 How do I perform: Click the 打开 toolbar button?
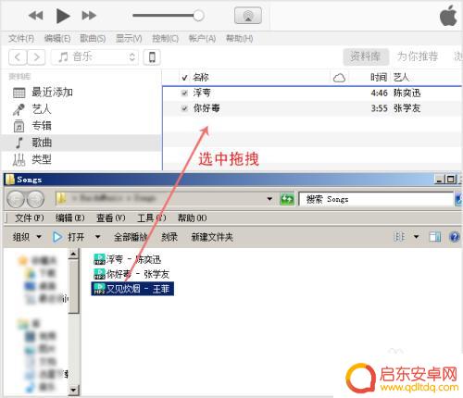click(x=69, y=237)
